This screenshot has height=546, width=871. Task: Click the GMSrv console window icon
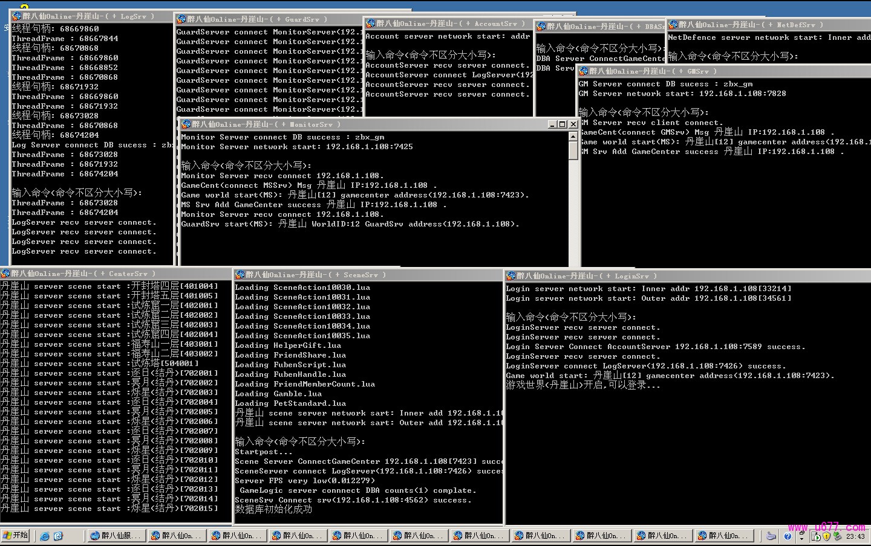coord(583,71)
